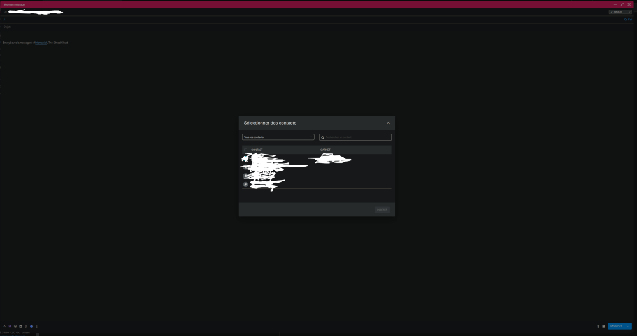The width and height of the screenshot is (637, 336).
Task: Open the default signature dropdown
Action: coord(620,11)
